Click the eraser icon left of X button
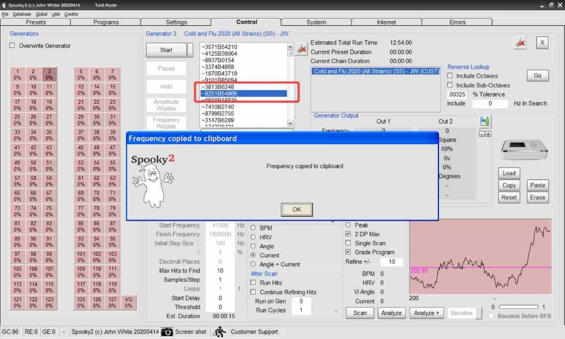Screen dimensions: 565x339 click(x=520, y=43)
